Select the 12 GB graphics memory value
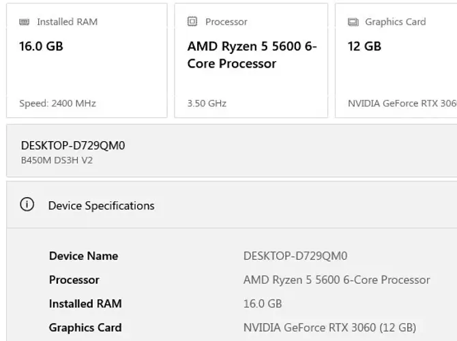This screenshot has width=457, height=341. (x=364, y=46)
